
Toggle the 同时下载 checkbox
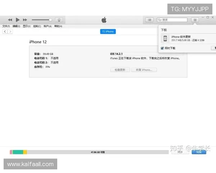pyautogui.click(x=162, y=48)
